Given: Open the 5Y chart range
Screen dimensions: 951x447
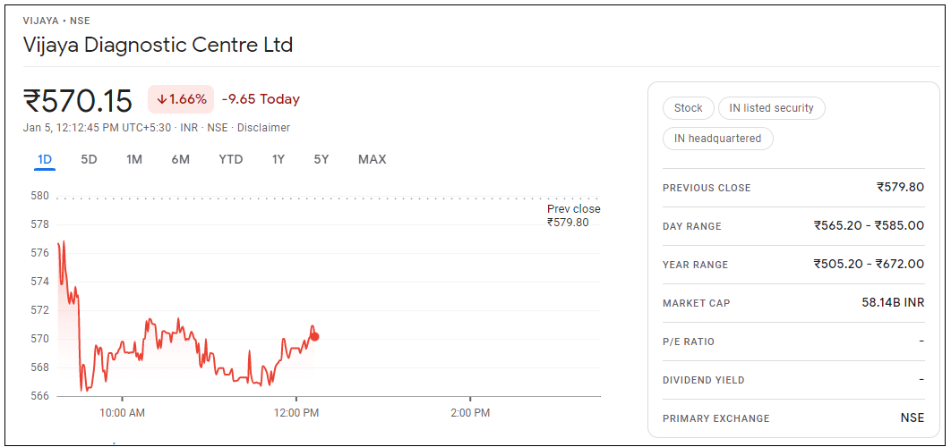Looking at the screenshot, I should point(321,160).
